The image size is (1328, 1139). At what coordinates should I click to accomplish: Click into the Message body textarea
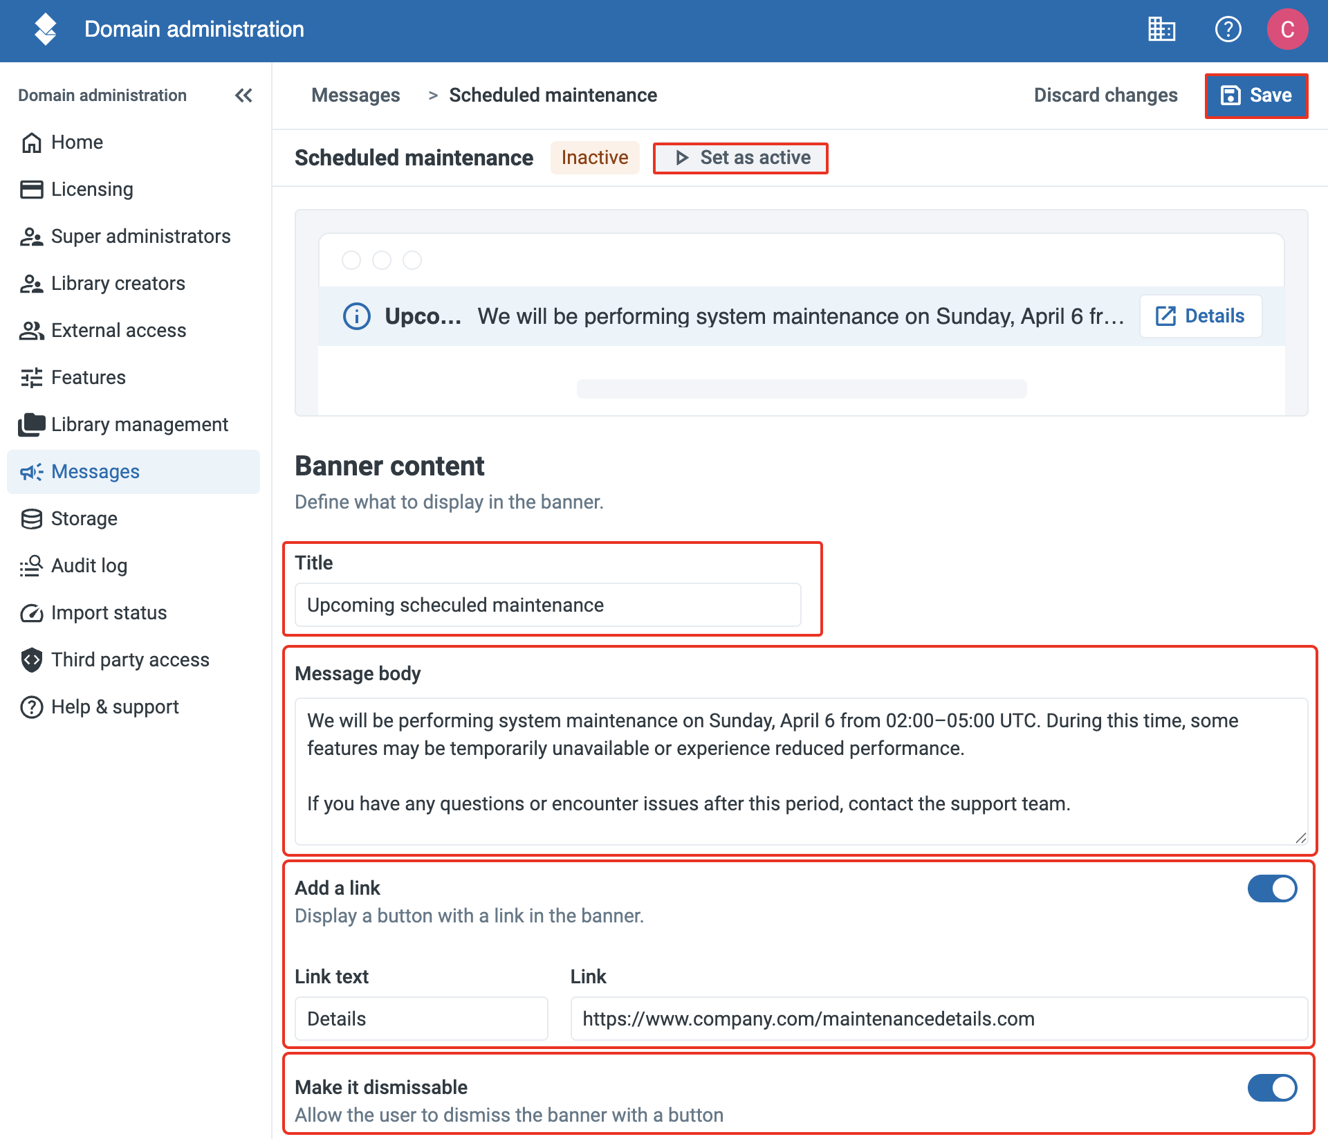[801, 771]
